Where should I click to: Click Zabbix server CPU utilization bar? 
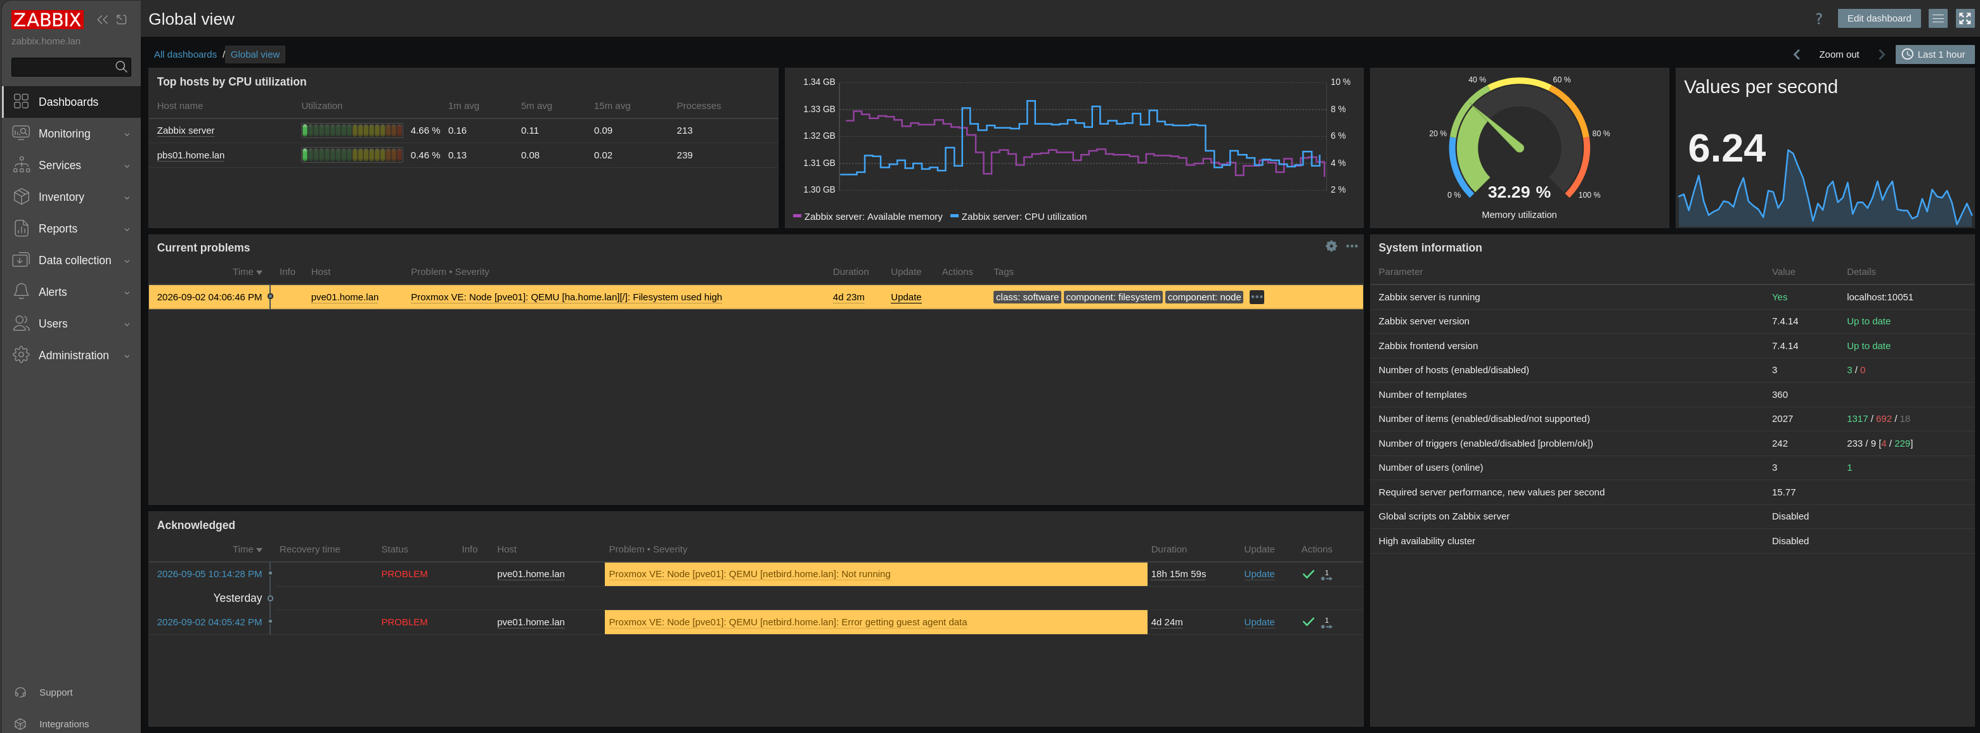click(x=352, y=131)
